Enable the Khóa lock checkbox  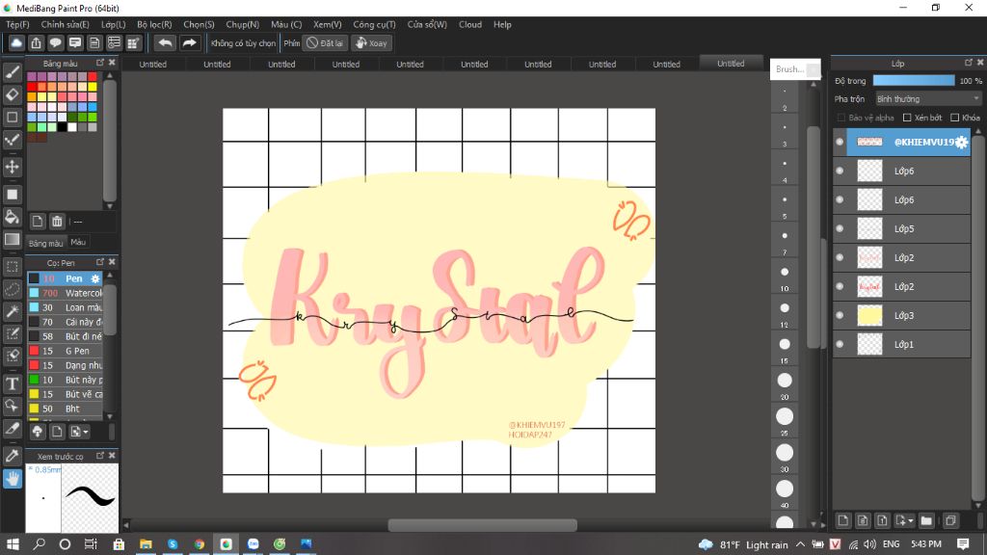955,118
